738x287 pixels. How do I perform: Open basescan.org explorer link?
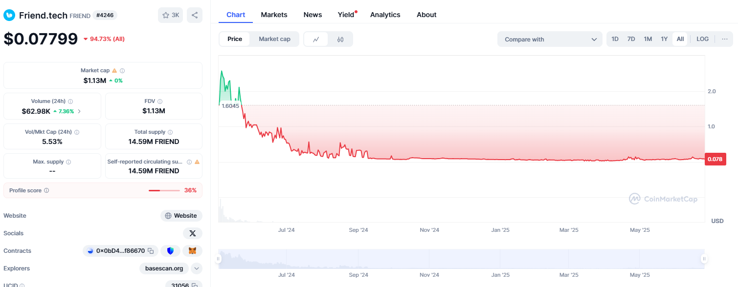[164, 268]
